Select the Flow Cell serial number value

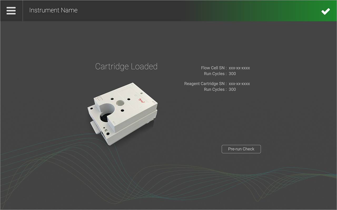point(239,68)
